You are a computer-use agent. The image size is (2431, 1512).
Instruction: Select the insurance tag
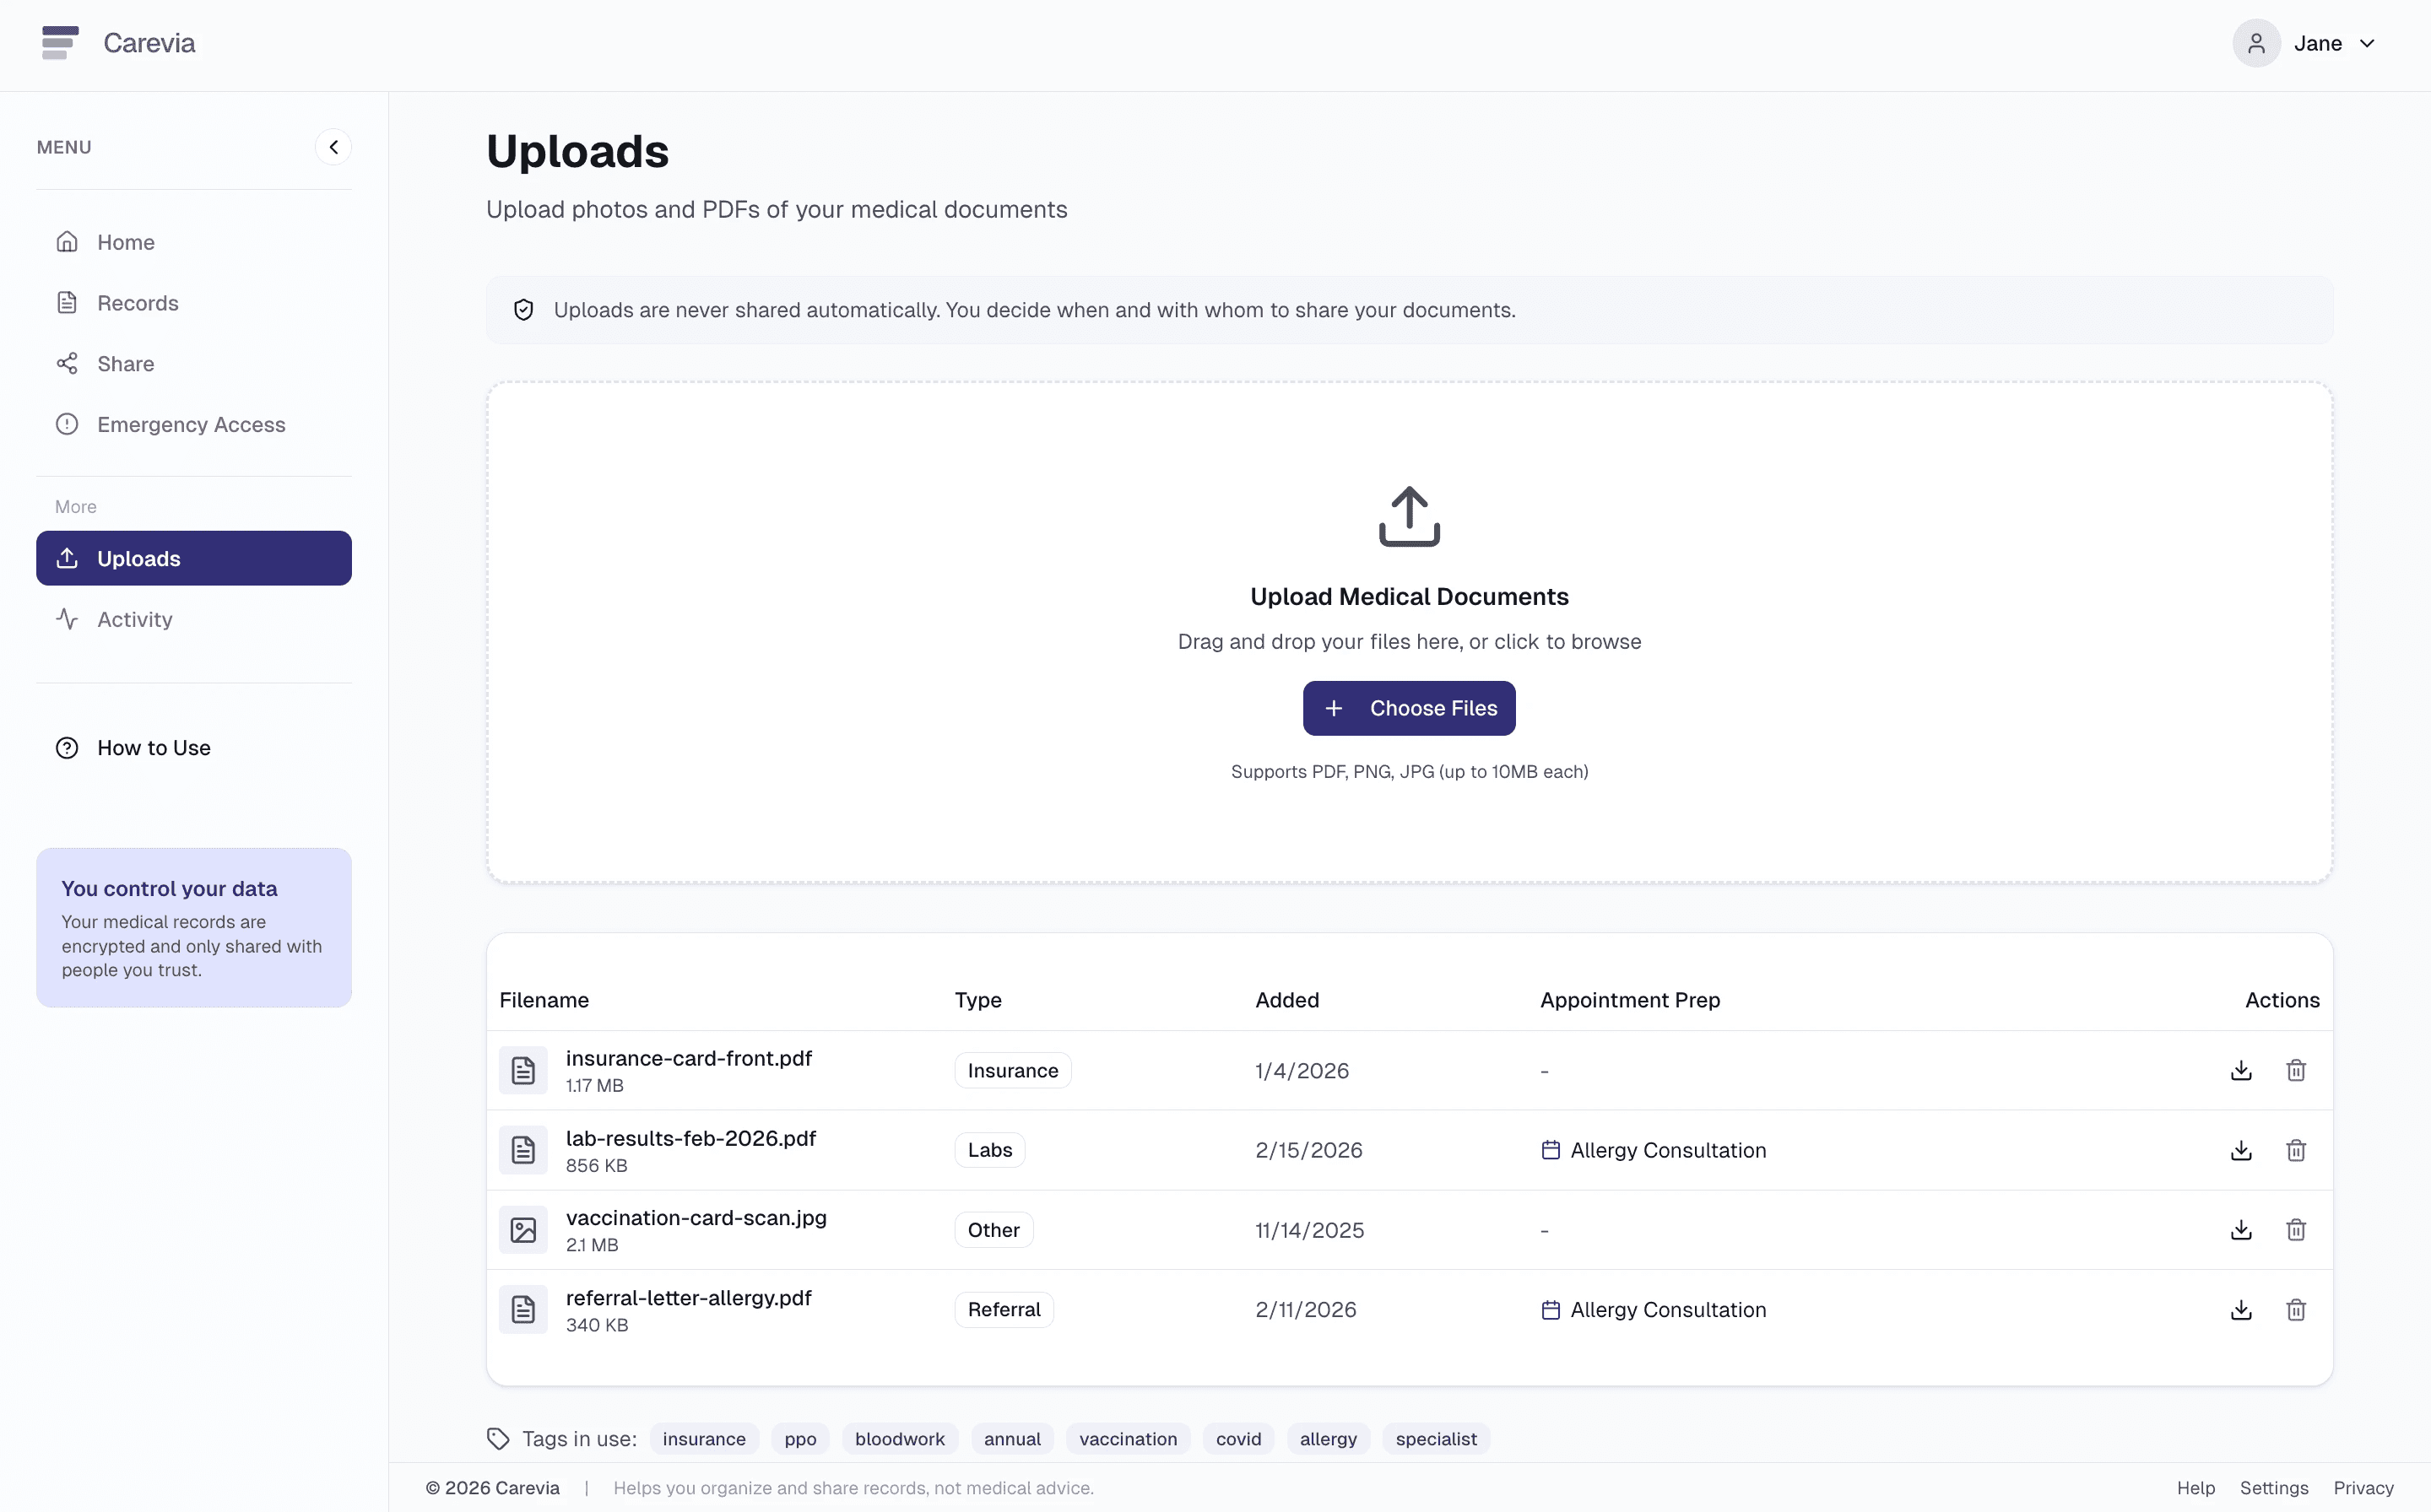pos(704,1439)
